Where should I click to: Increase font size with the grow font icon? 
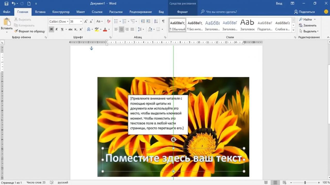click(x=86, y=22)
